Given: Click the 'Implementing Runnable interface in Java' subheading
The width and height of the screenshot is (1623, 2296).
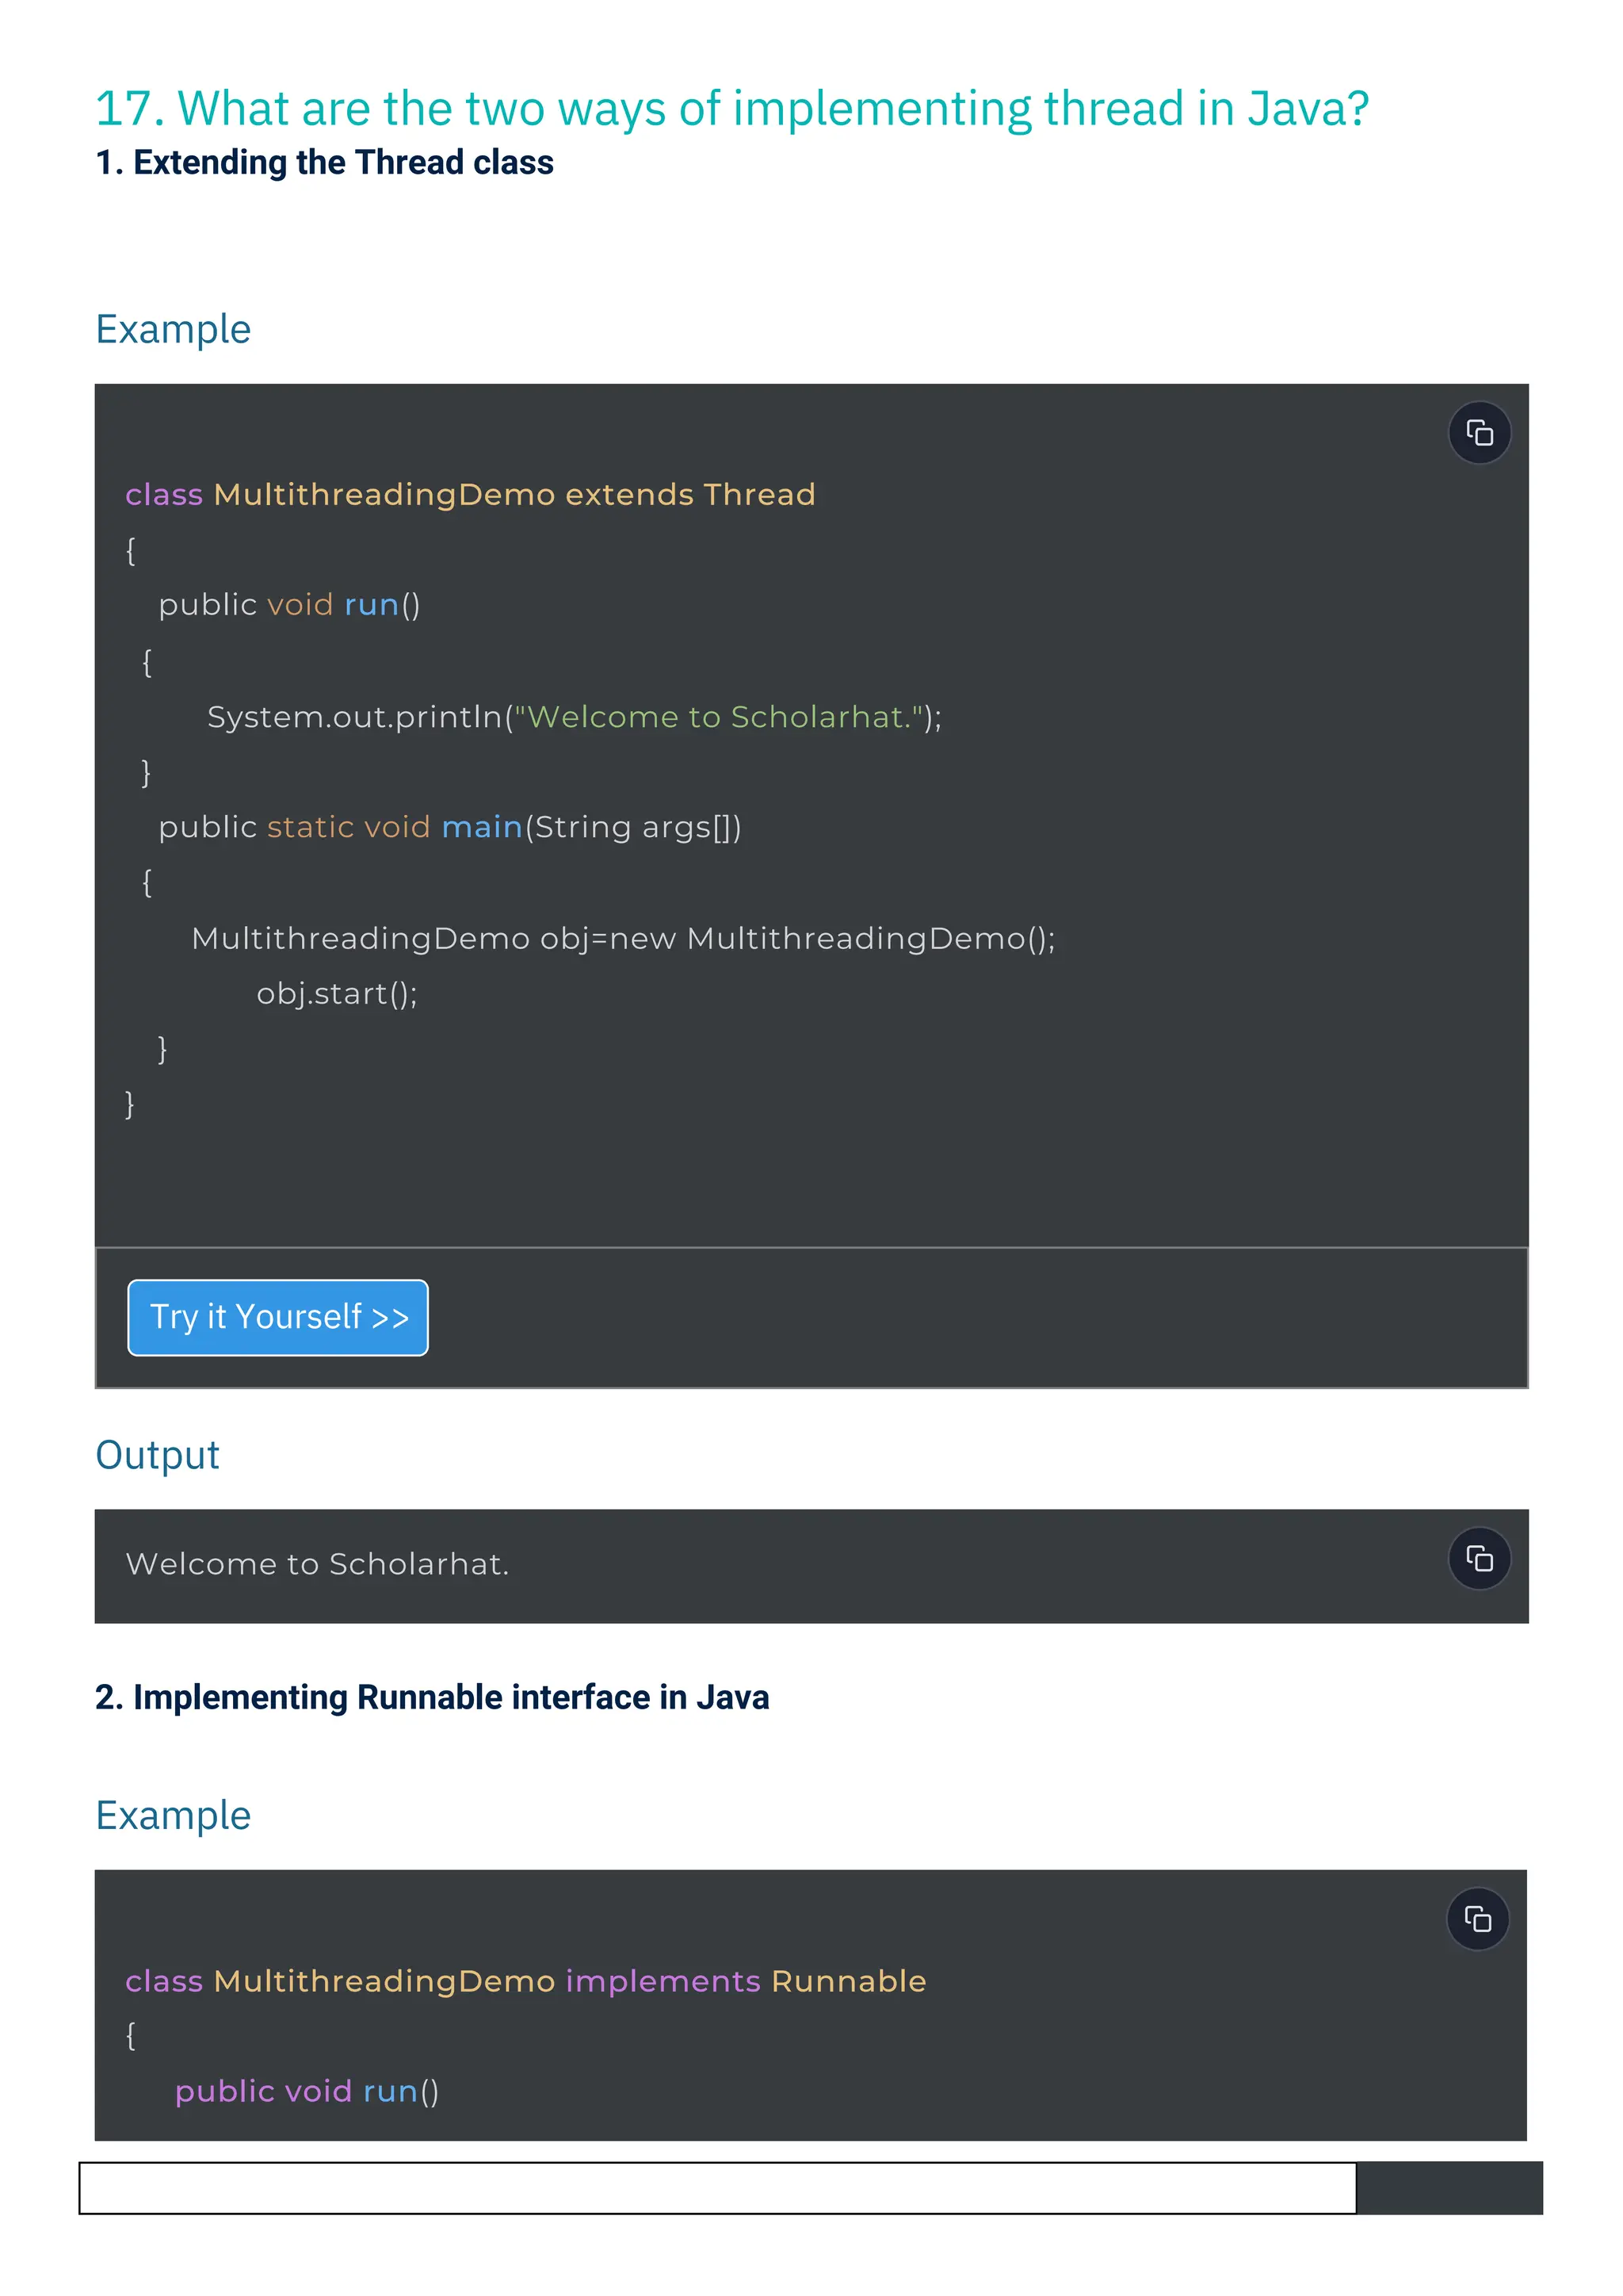Looking at the screenshot, I should [x=432, y=1697].
